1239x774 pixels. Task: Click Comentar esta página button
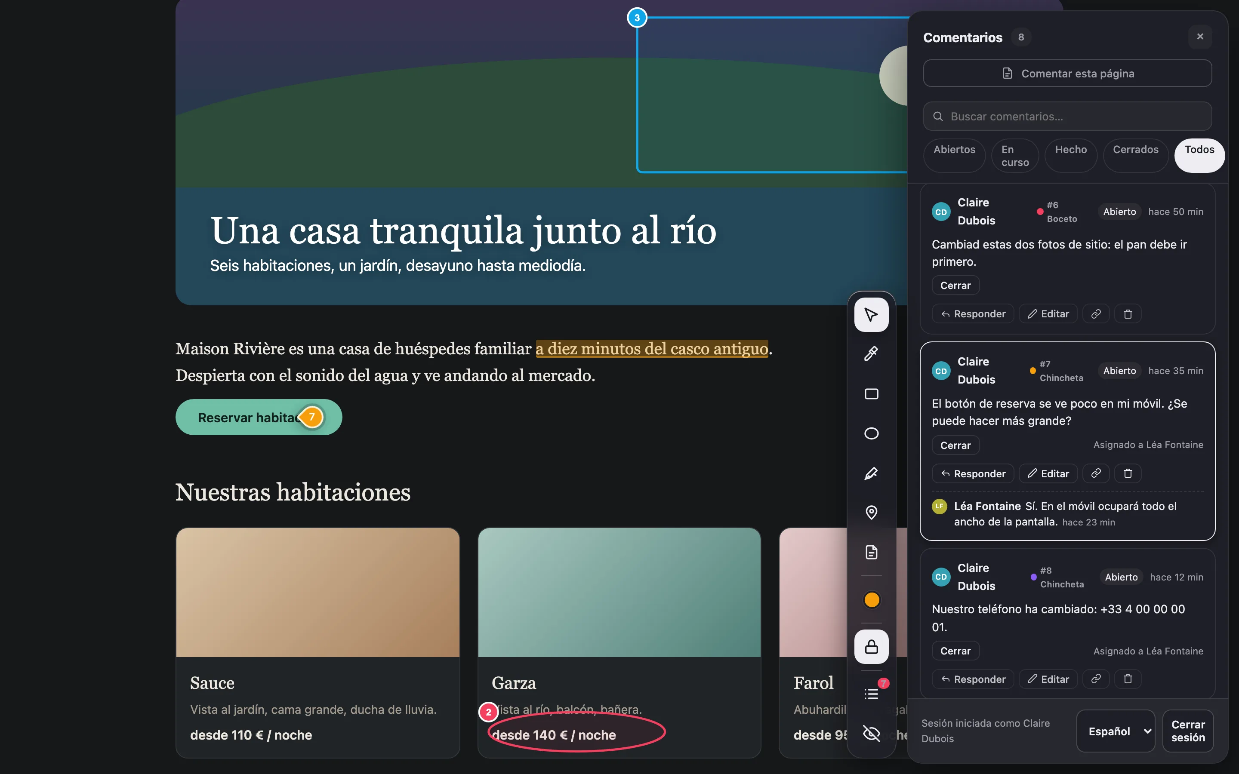[x=1067, y=73]
